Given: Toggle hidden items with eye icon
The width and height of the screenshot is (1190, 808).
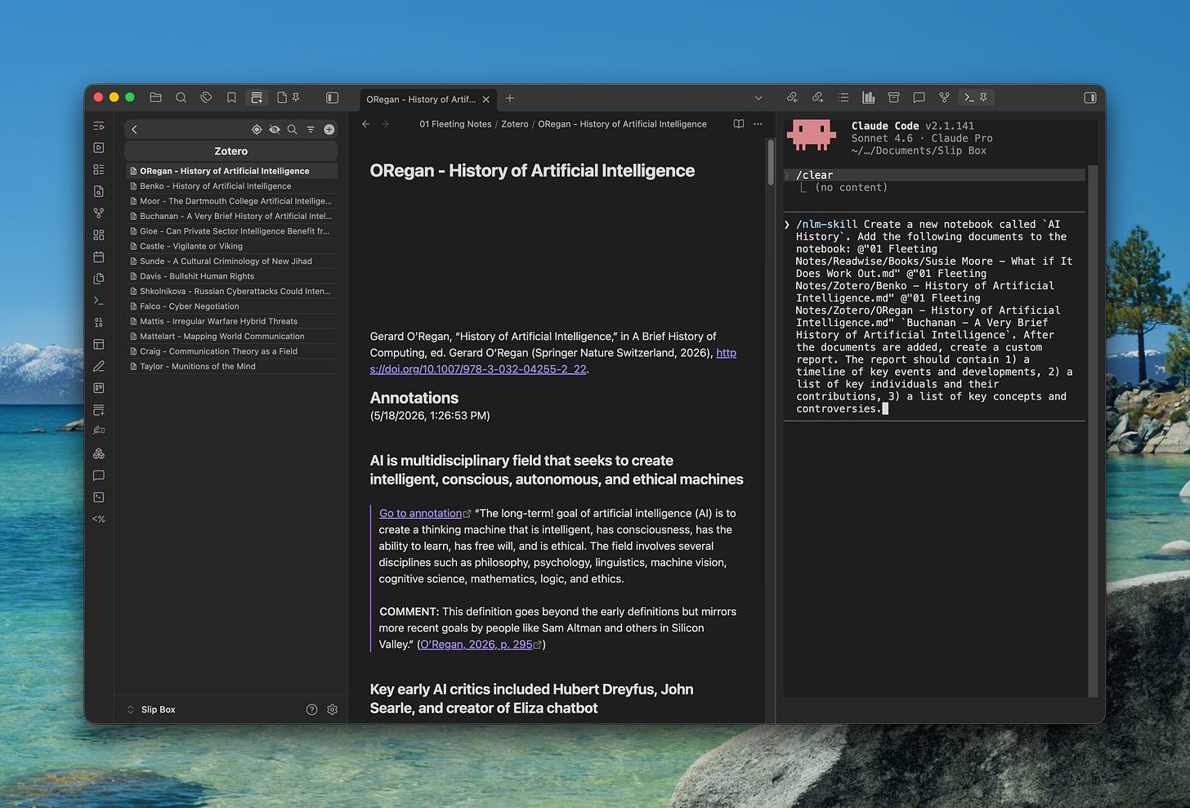Looking at the screenshot, I should point(275,129).
